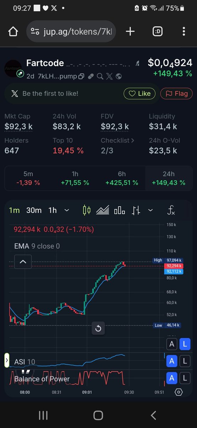This screenshot has height=428, width=197.
Task: Switch chart interval to 1h
Action: (53, 210)
